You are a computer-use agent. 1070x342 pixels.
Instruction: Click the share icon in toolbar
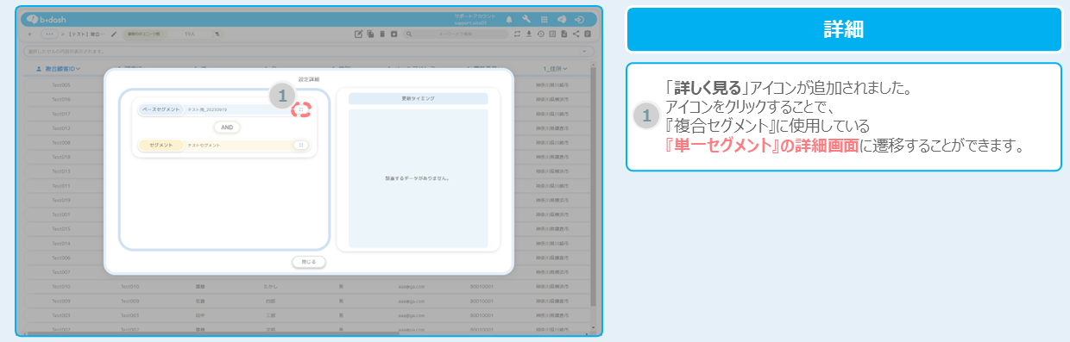[576, 34]
